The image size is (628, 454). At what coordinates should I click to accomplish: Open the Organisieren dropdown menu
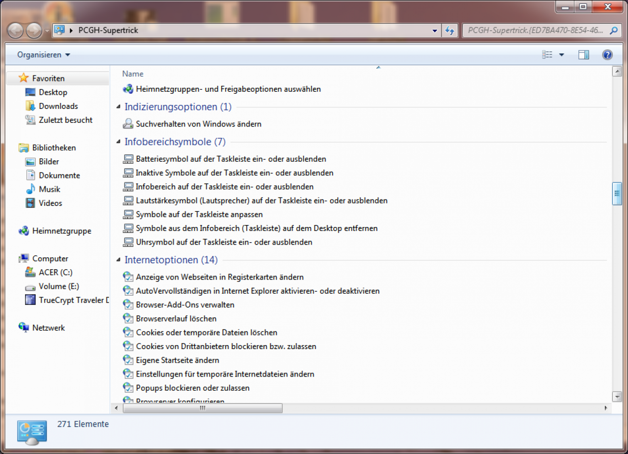pos(44,55)
